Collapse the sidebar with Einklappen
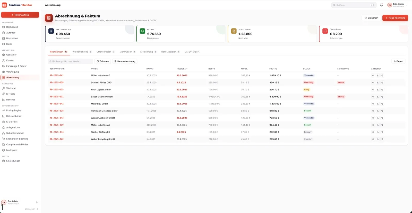 [x=31, y=209]
